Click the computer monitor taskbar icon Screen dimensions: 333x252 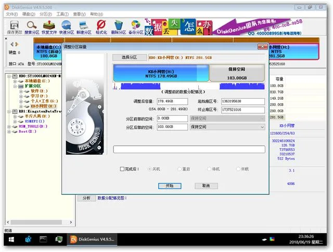[59, 240]
